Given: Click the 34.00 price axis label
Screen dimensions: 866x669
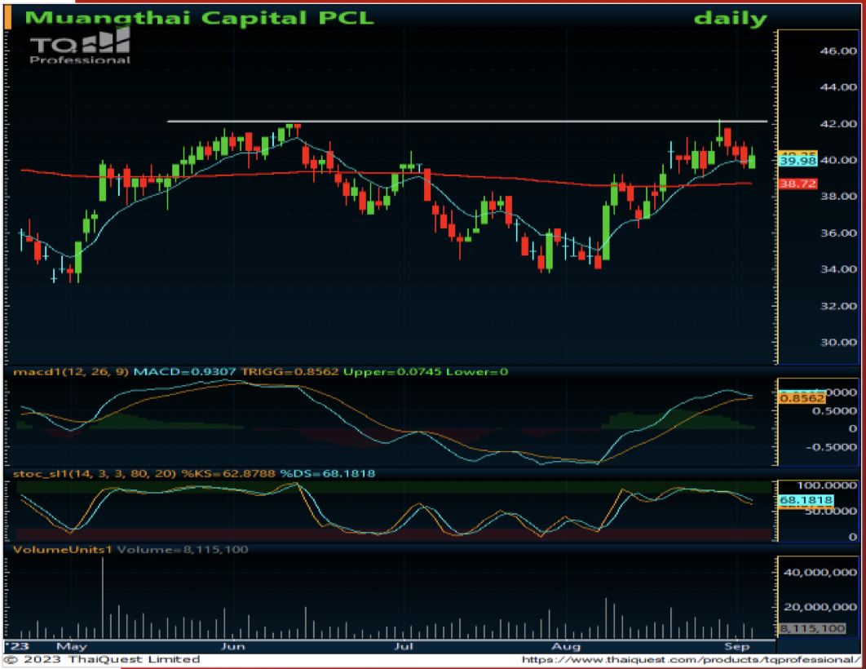Looking at the screenshot, I should [837, 269].
